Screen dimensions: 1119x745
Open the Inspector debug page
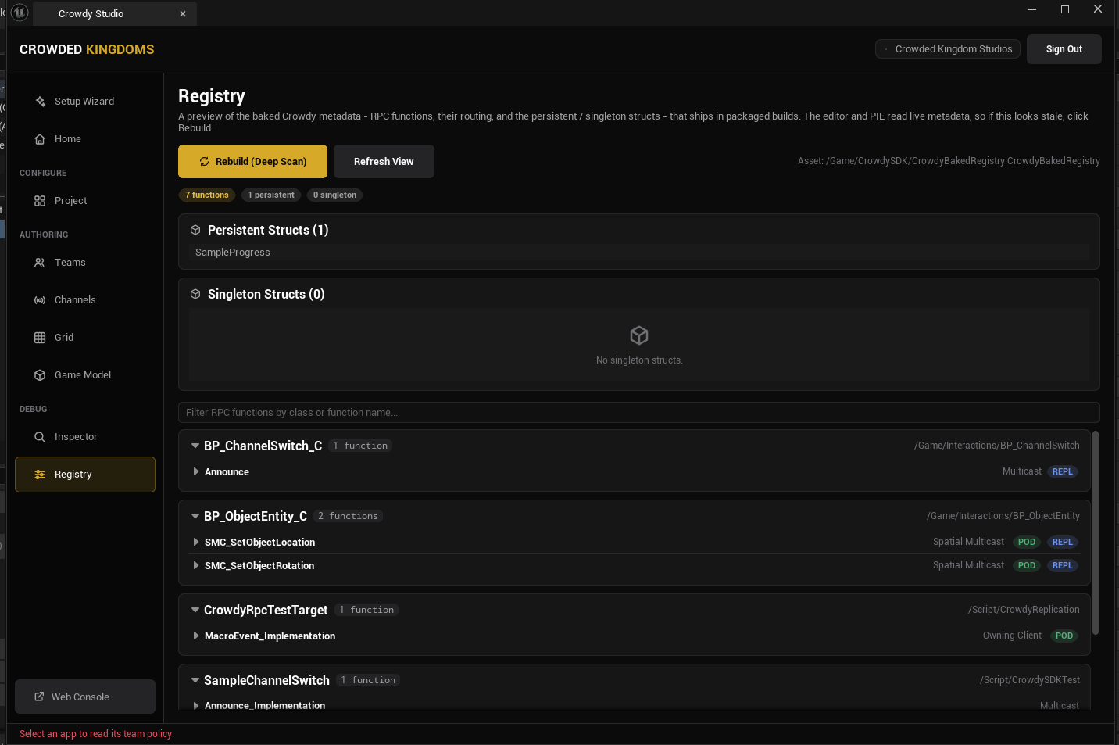pos(85,437)
